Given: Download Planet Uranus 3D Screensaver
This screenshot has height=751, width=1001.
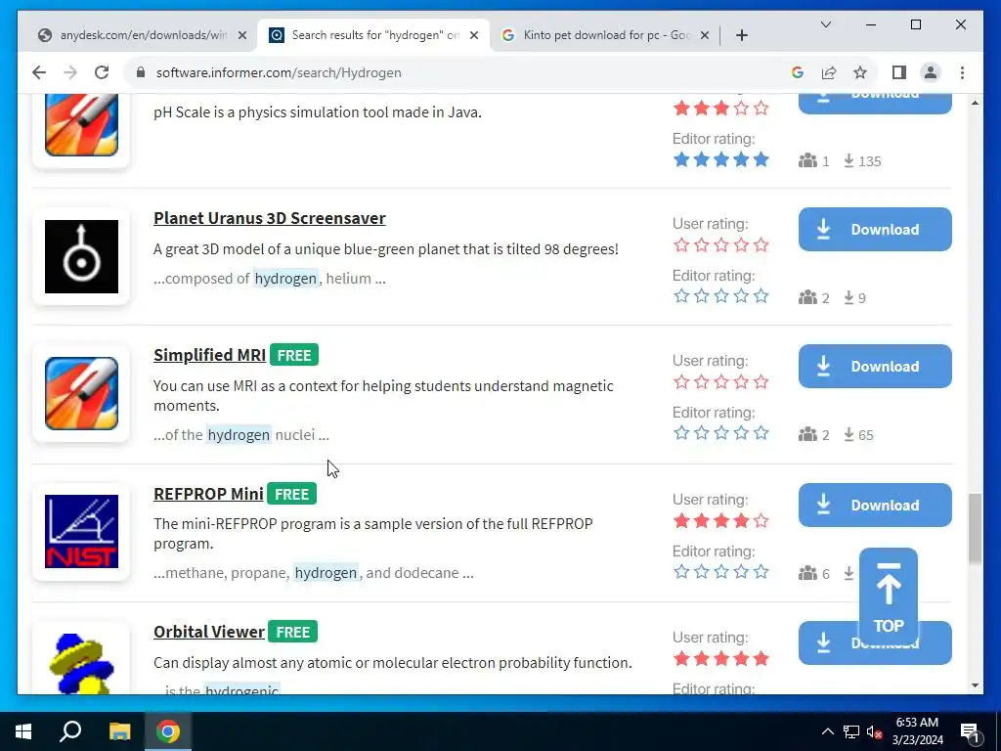Looking at the screenshot, I should (875, 229).
